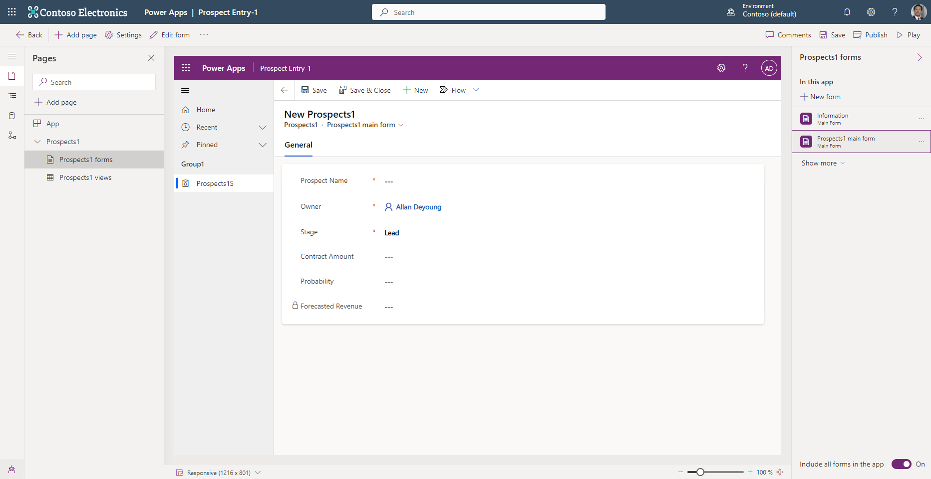Screen dimensions: 931x479
Task: Click the overflow ellipsis in command bar
Action: 204,34
